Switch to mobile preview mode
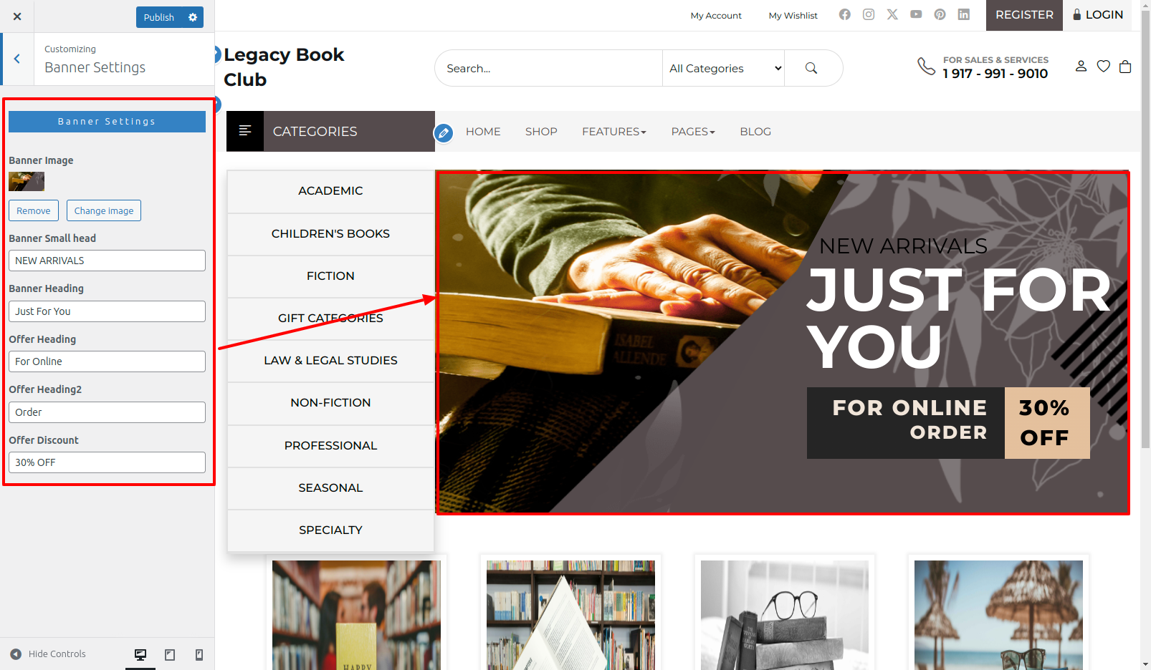 pyautogui.click(x=199, y=654)
